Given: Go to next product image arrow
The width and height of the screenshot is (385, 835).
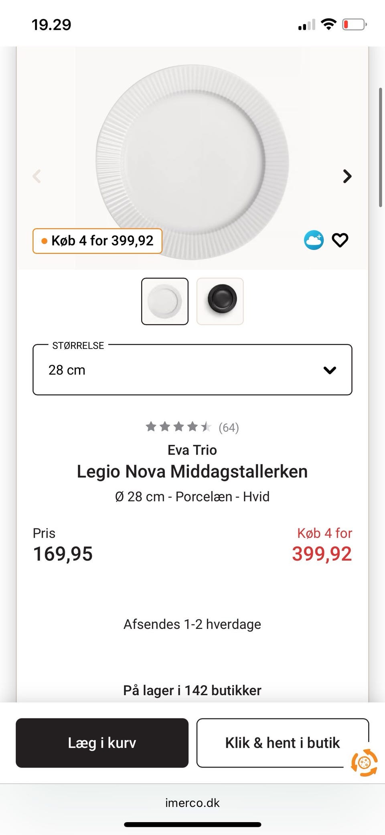Looking at the screenshot, I should (x=347, y=176).
